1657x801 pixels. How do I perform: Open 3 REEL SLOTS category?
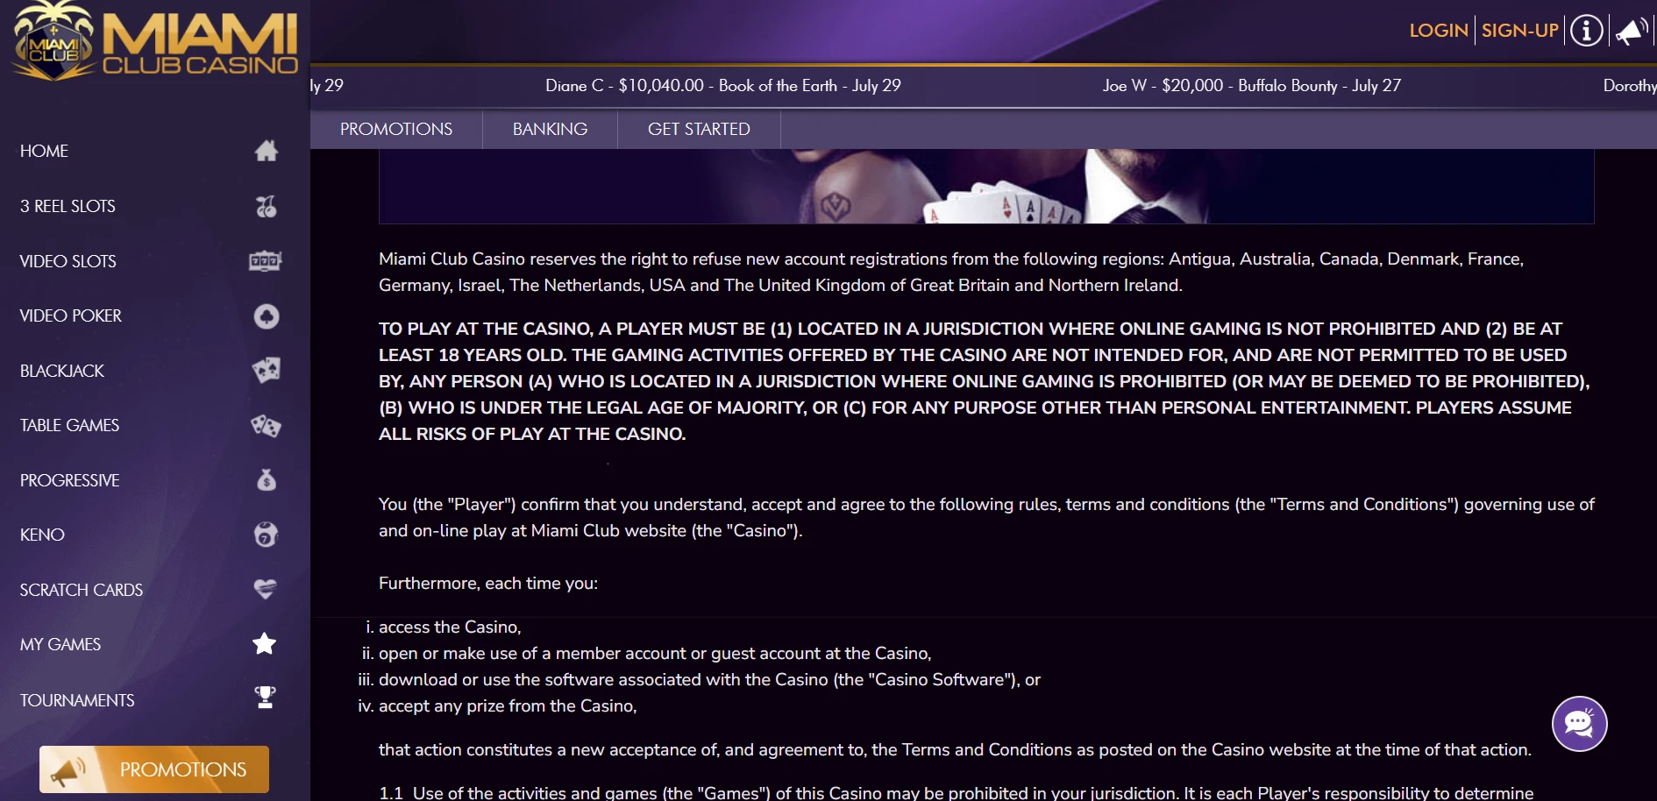click(x=68, y=206)
